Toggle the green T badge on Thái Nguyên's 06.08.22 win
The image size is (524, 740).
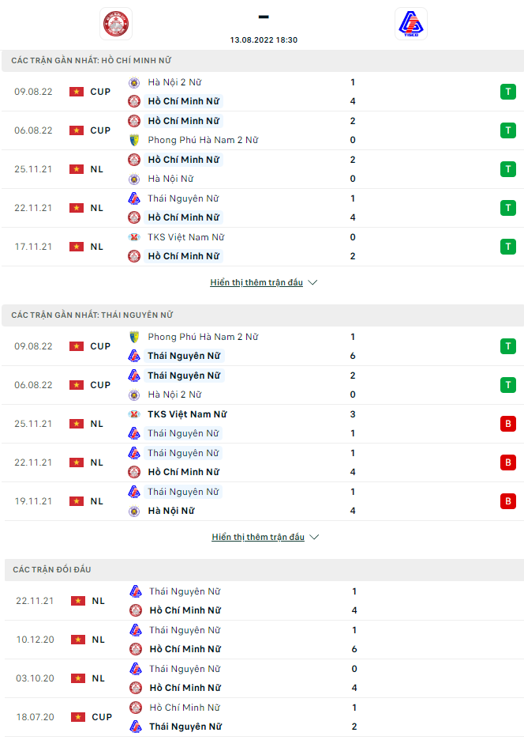tap(508, 384)
